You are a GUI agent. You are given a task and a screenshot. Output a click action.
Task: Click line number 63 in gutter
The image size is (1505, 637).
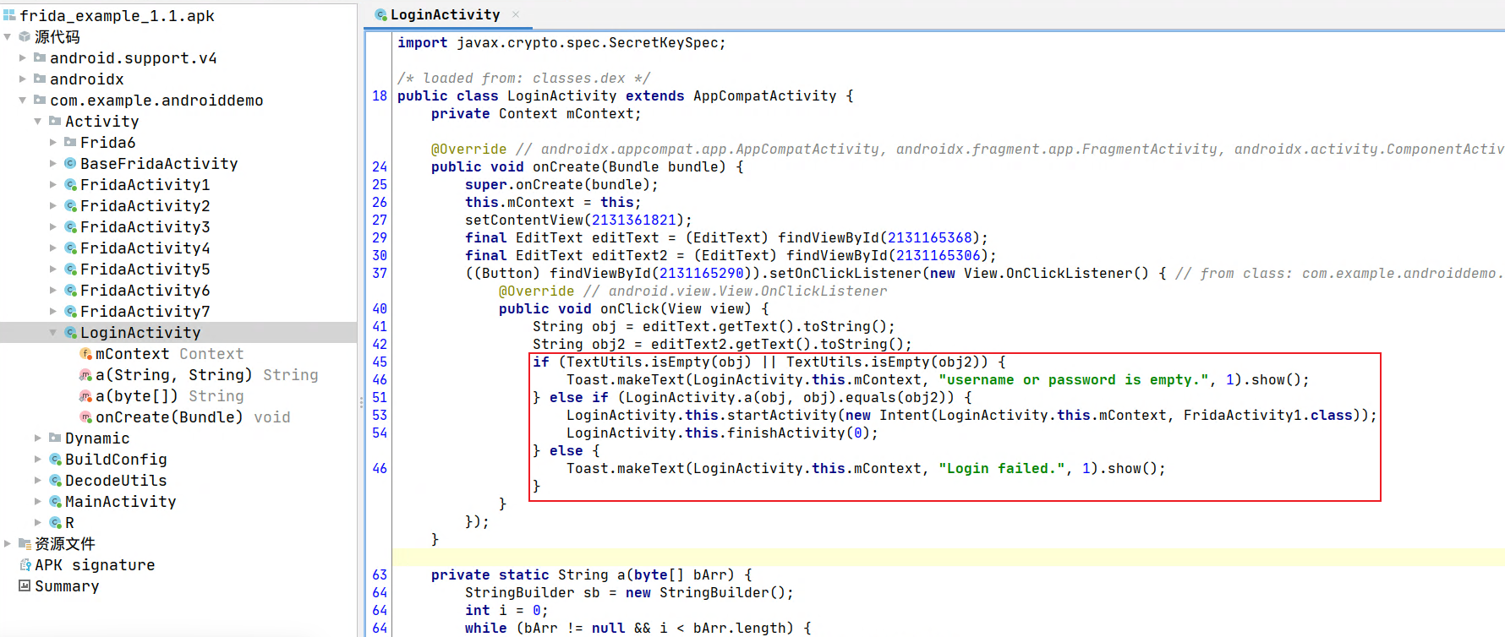(380, 574)
